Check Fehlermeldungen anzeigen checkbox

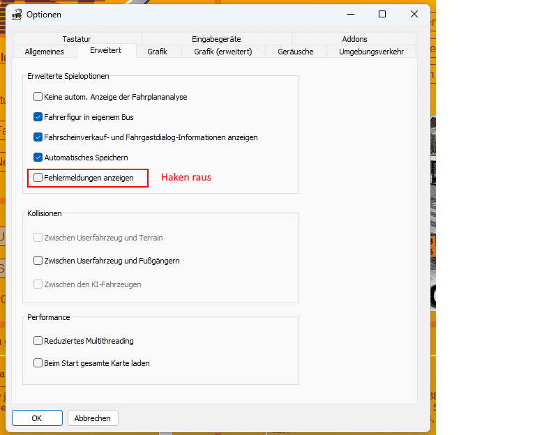38,178
